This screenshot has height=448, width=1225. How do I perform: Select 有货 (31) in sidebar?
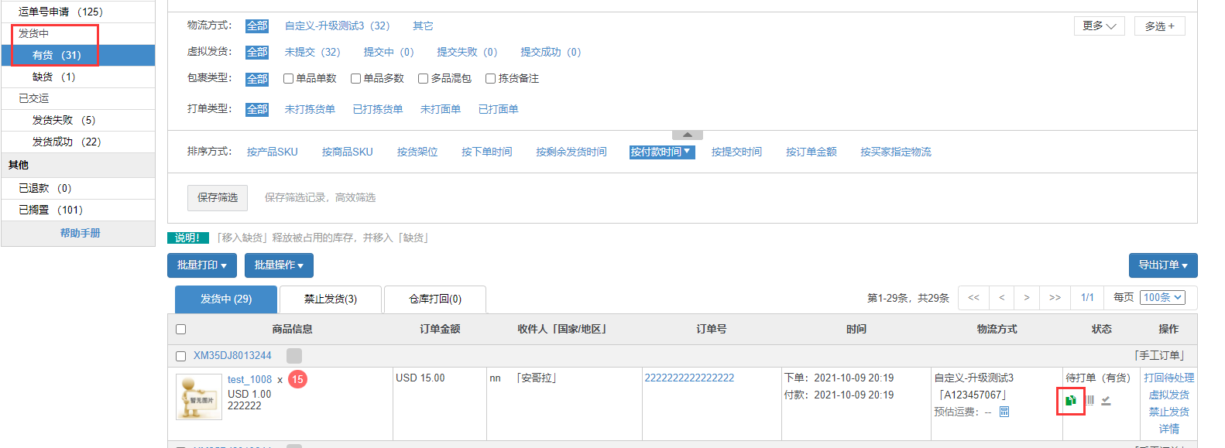point(78,55)
